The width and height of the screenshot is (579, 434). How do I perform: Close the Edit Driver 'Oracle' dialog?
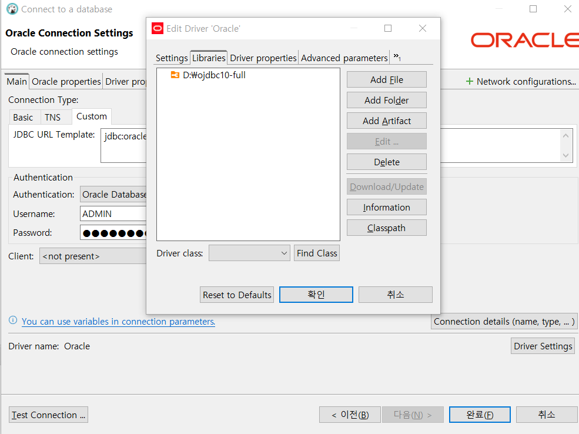(x=423, y=28)
